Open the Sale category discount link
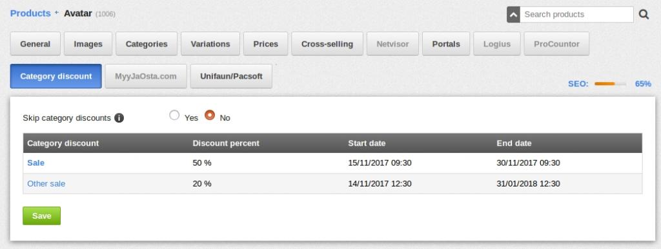This screenshot has height=249, width=661. [x=36, y=163]
